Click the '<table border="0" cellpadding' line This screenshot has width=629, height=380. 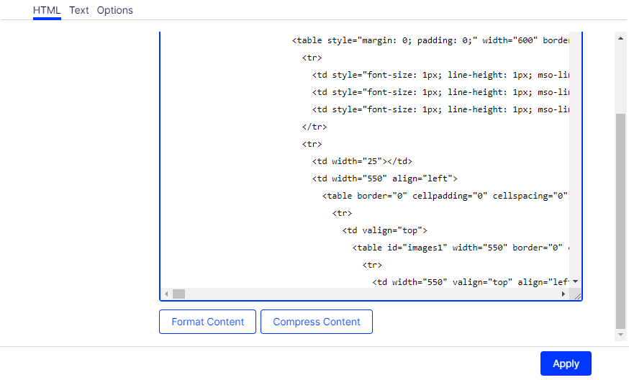coord(445,196)
